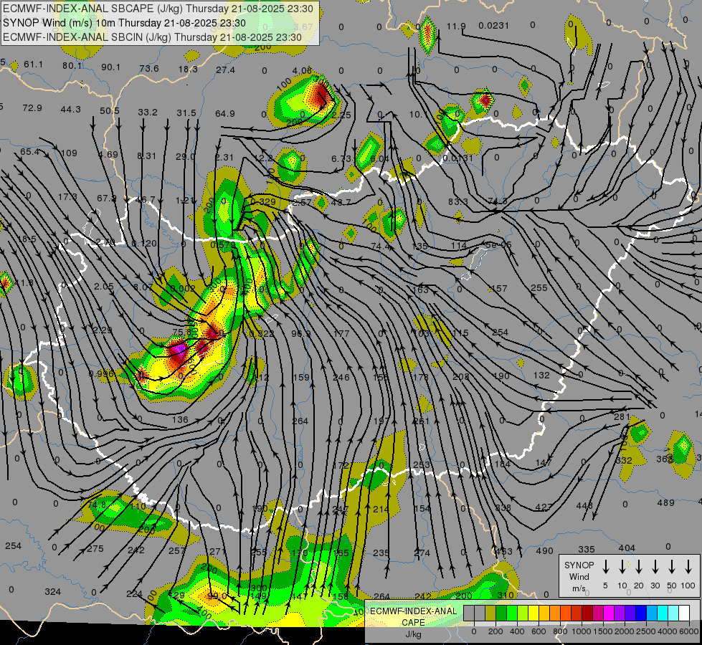Click the J/kg unit label in legend
Image resolution: width=702 pixels, height=645 pixels.
(x=413, y=634)
